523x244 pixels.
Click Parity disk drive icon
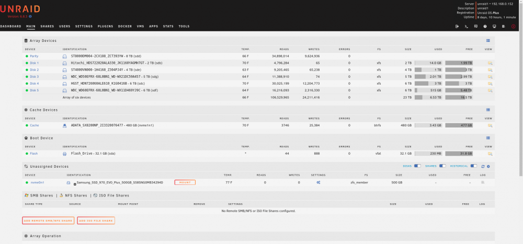65,56
